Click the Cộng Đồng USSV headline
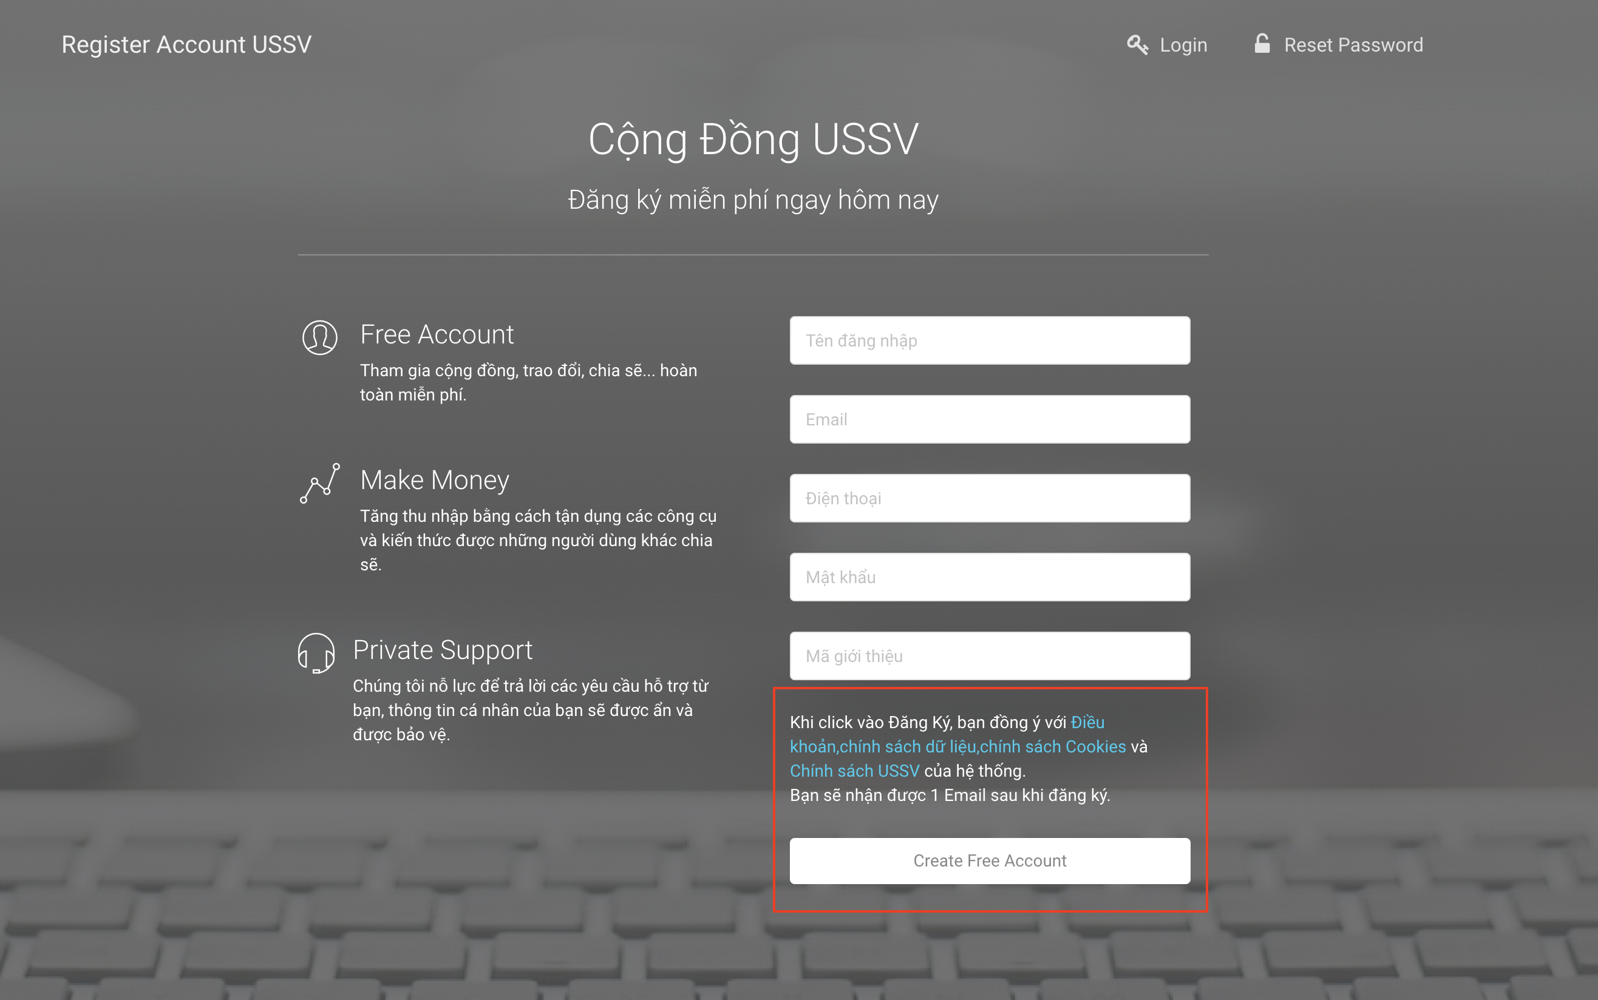Image resolution: width=1598 pixels, height=1000 pixels. pos(753,140)
